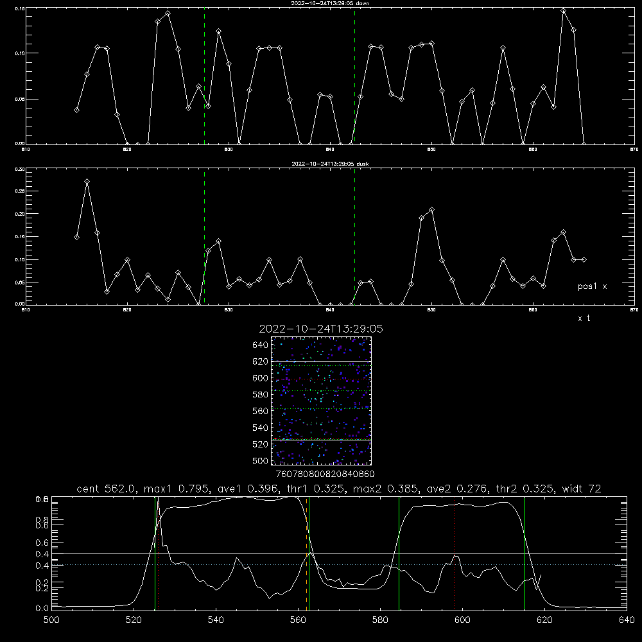642x642 pixels.
Task: Click the image panel y-axis label 640
Action: click(261, 345)
